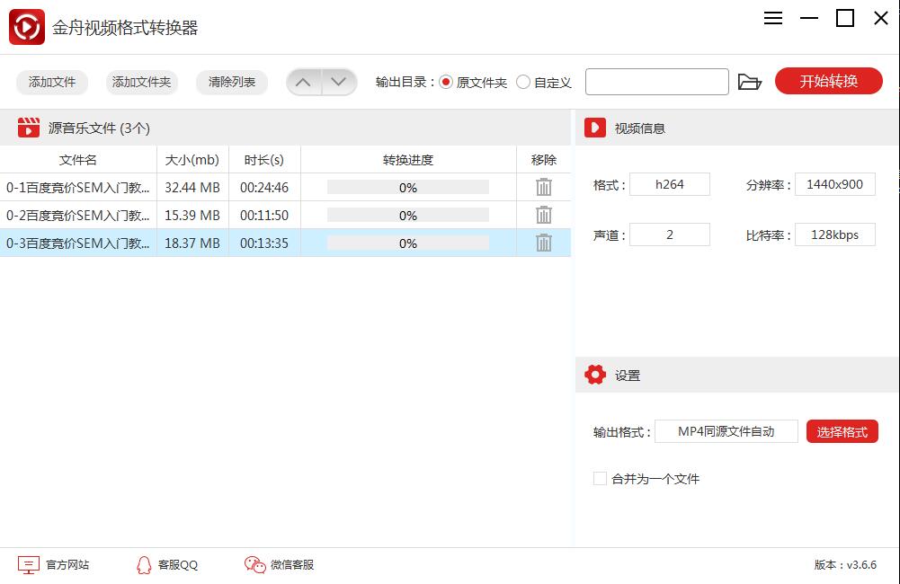Select the 自定义 output radio button
This screenshot has width=900, height=584.
[523, 82]
